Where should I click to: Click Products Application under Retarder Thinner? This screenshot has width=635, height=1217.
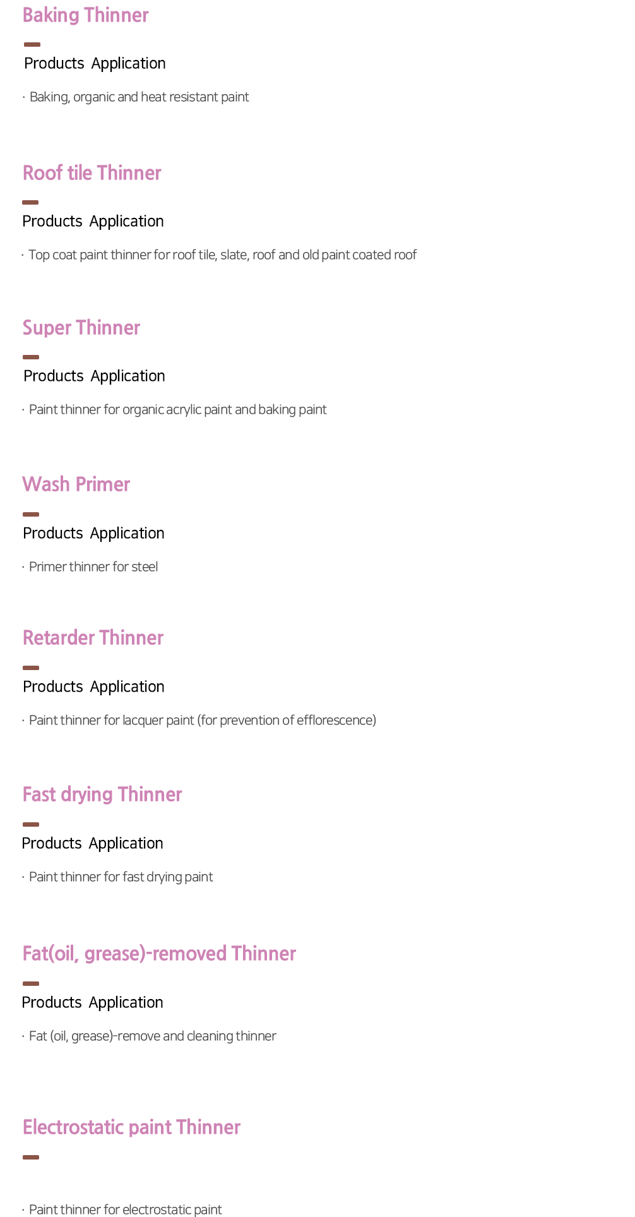tap(93, 687)
